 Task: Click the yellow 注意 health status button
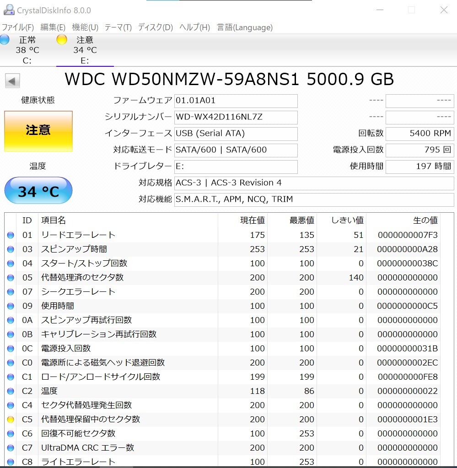(x=38, y=131)
